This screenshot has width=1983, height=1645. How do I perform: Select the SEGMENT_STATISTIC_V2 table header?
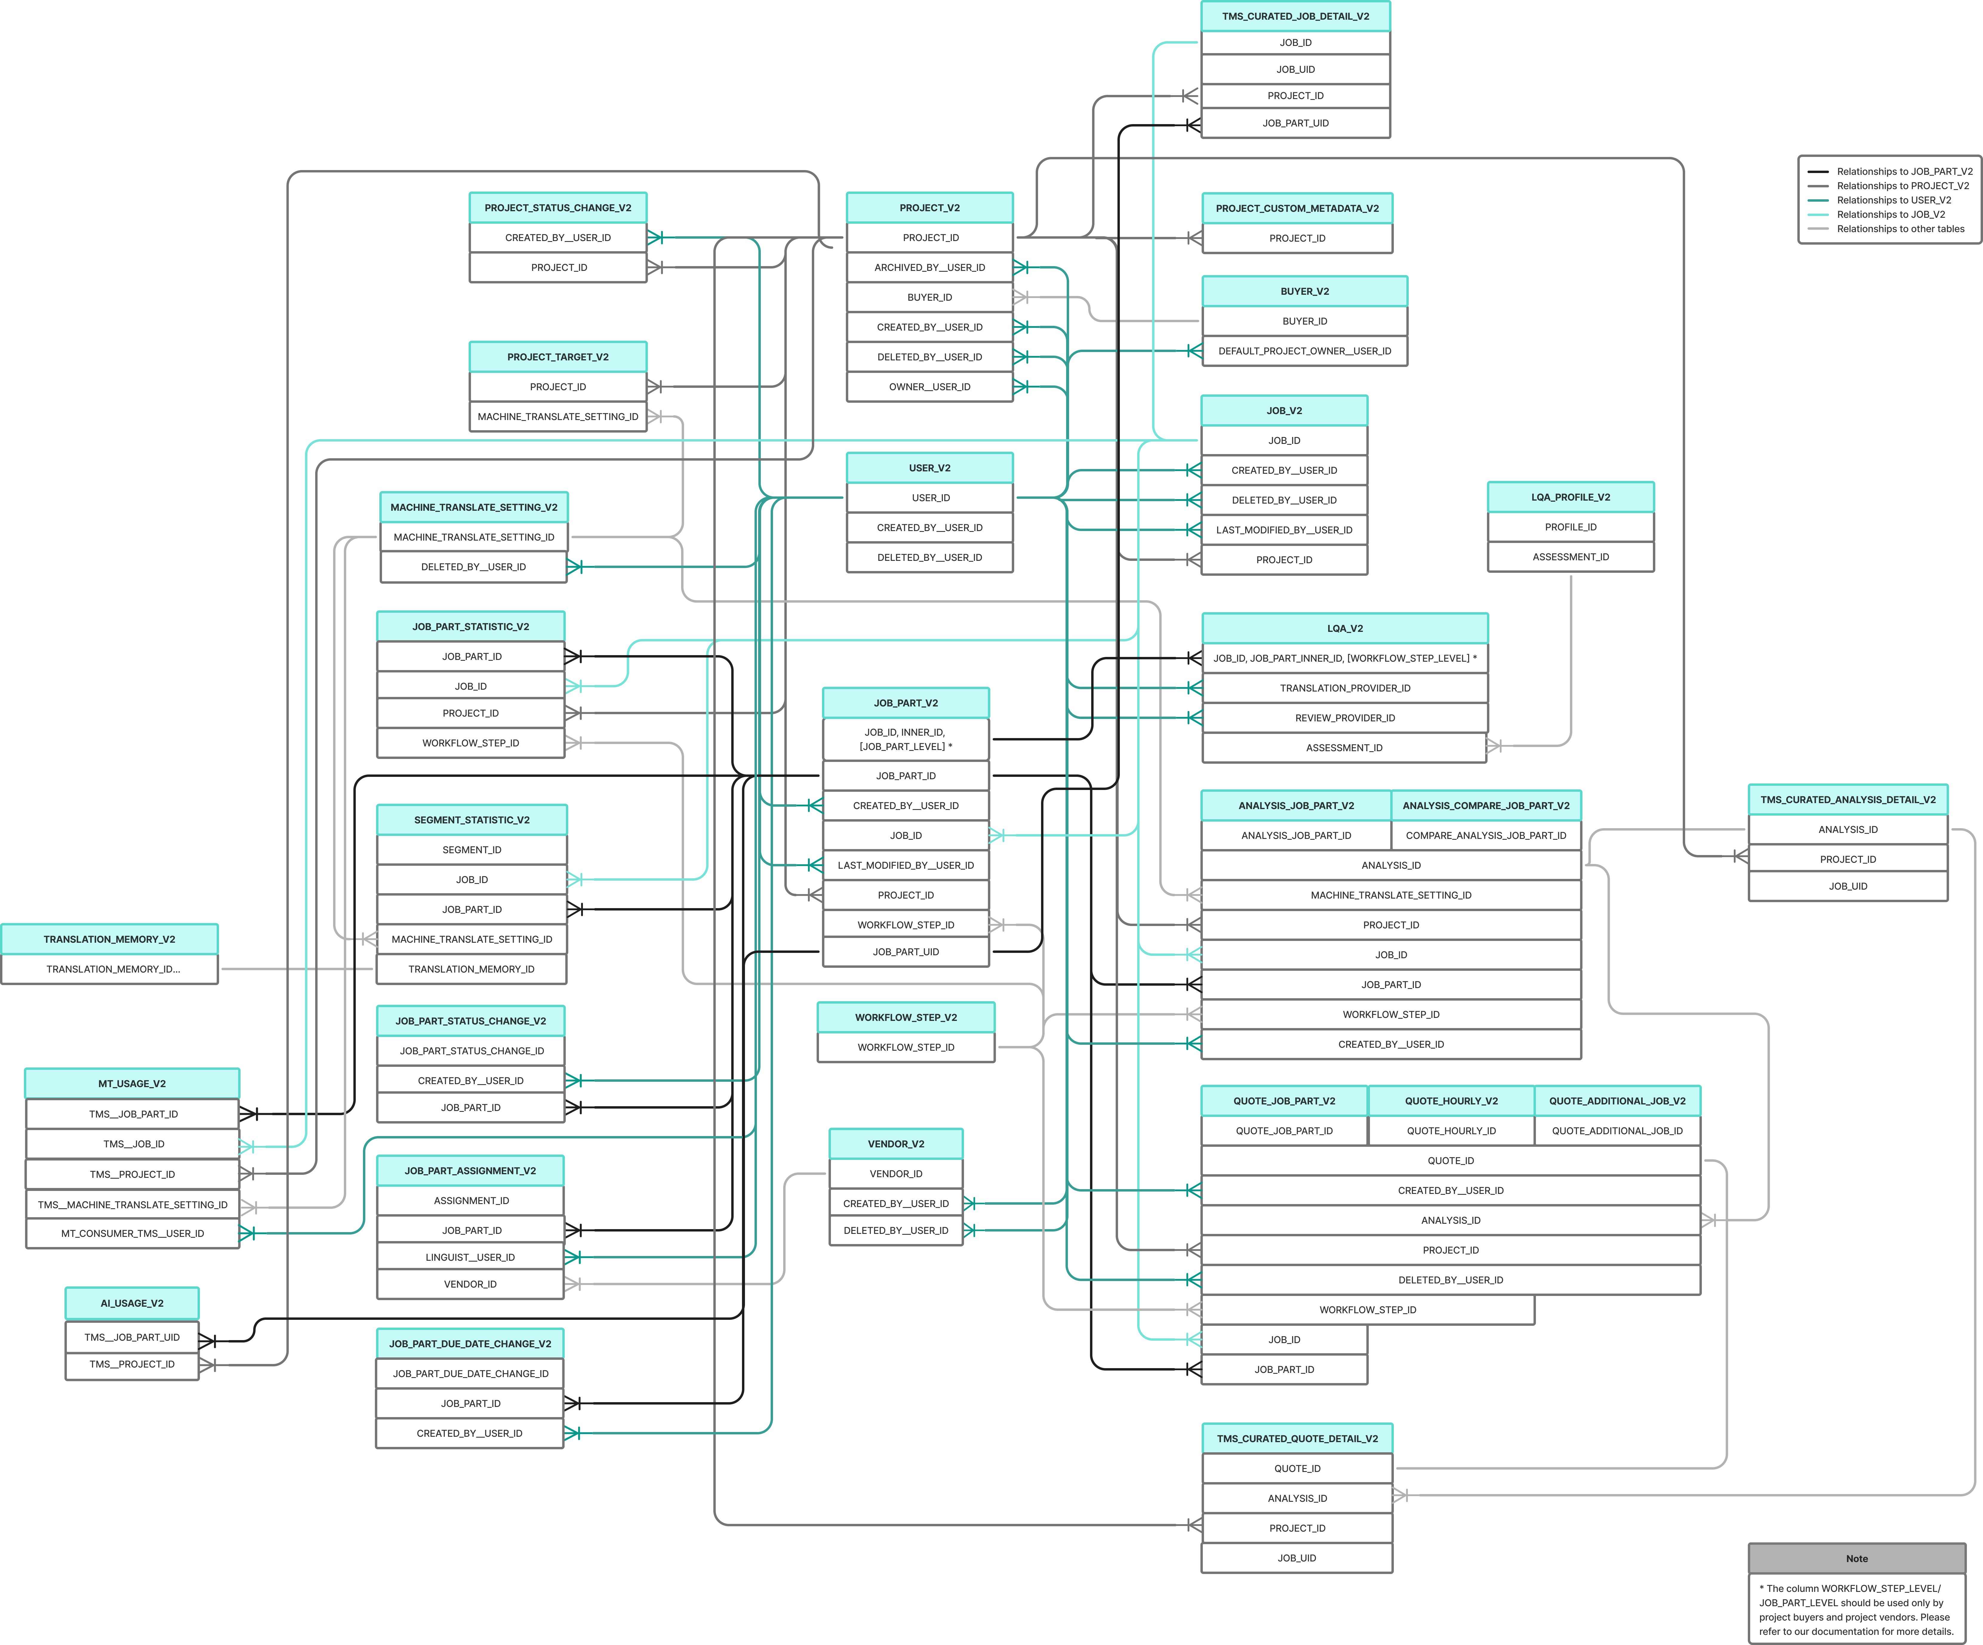pos(472,820)
